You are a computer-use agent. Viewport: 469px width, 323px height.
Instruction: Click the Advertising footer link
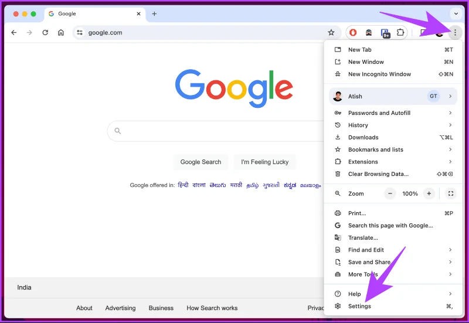click(120, 308)
